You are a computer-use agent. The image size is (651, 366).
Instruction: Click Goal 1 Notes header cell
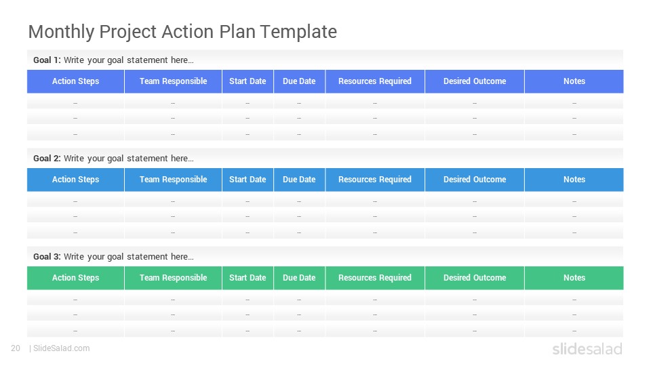pyautogui.click(x=574, y=81)
